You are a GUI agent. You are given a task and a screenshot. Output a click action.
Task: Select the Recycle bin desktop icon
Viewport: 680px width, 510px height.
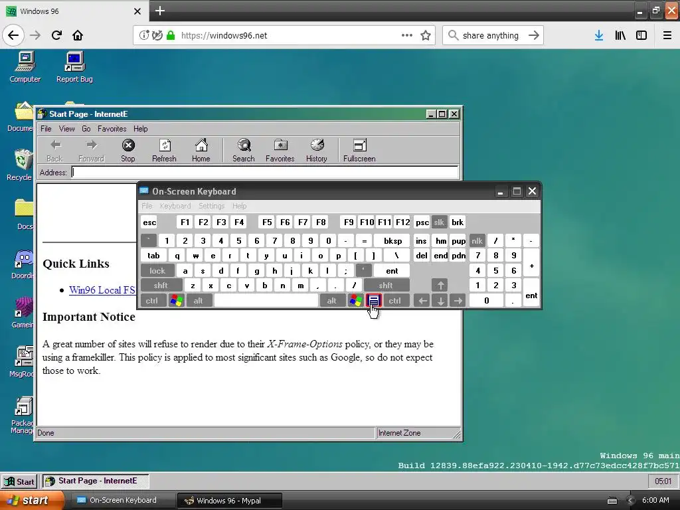coord(20,165)
